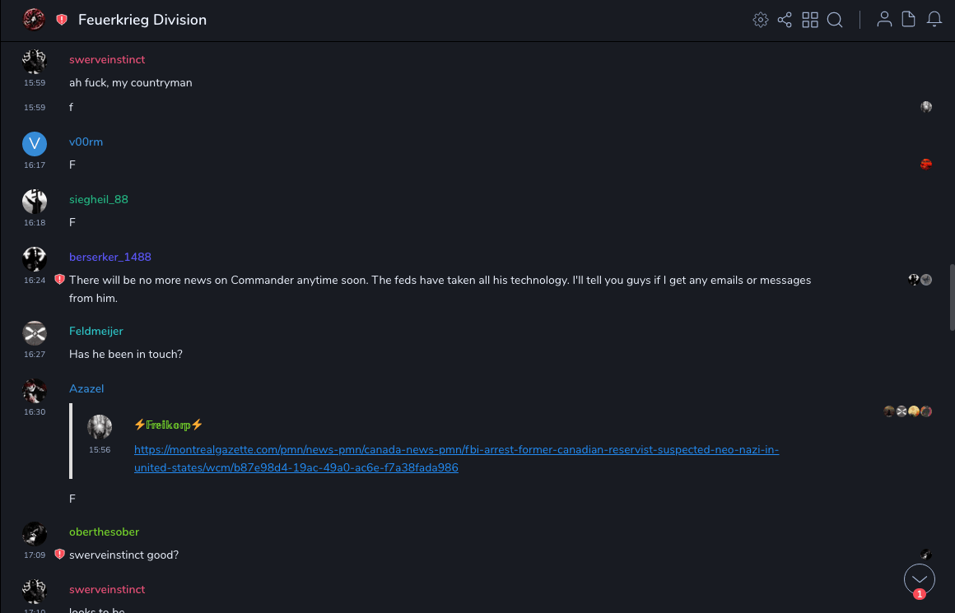Viewport: 955px width, 613px height.
Task: Toggle the red flag shield on the 17:09 message
Action: pyautogui.click(x=59, y=555)
